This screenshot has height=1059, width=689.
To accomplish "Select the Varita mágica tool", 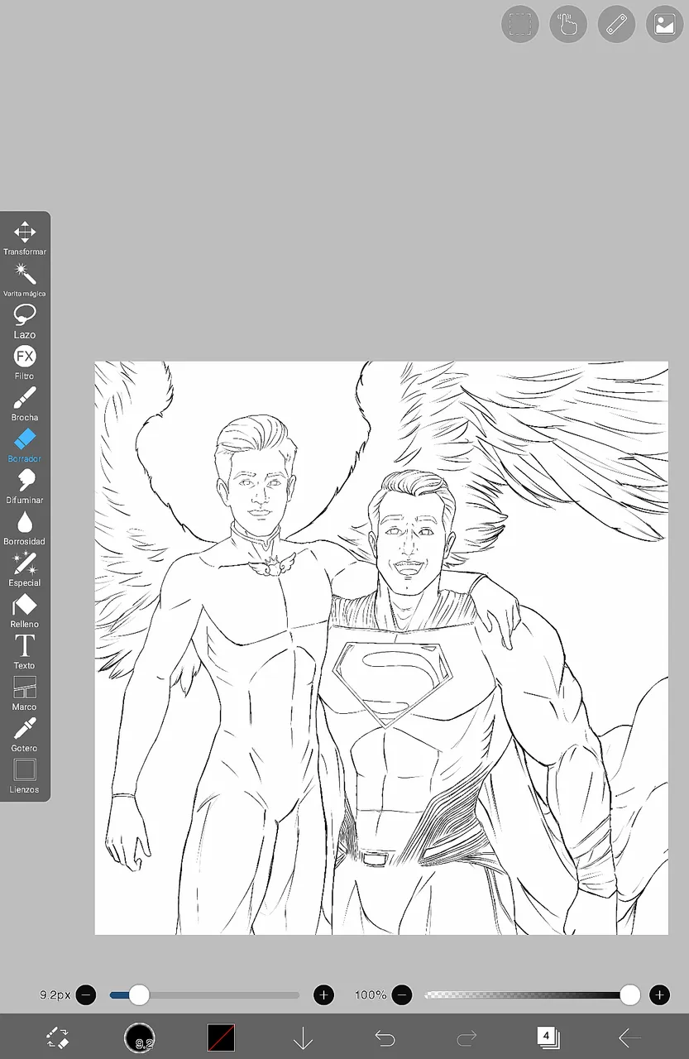I will coord(25,279).
